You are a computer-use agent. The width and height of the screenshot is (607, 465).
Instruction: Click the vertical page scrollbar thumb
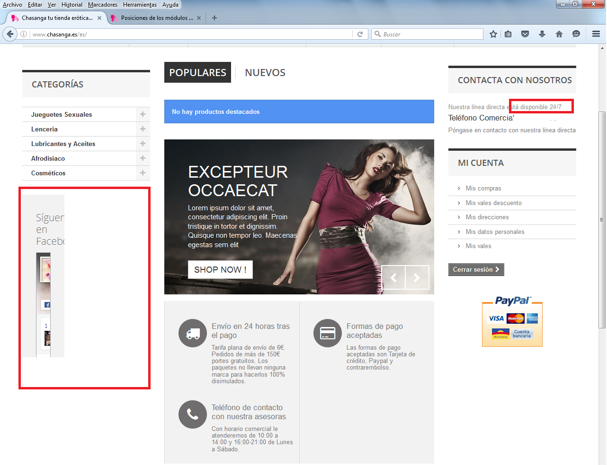(602, 220)
